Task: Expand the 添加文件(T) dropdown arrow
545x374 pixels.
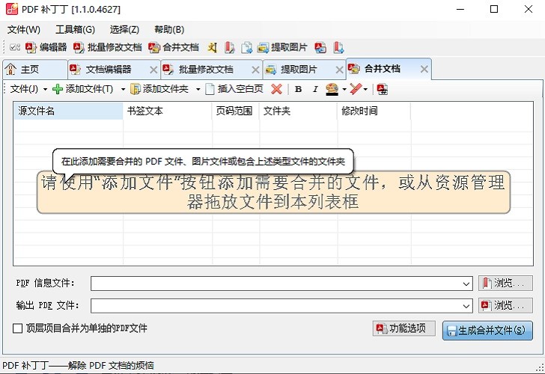Action: tap(123, 89)
